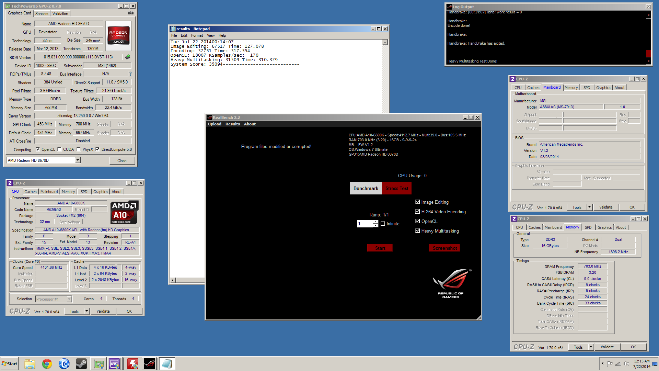659x371 pixels.
Task: Click the CPU-Z Mainboard window title icon
Action: (513, 79)
